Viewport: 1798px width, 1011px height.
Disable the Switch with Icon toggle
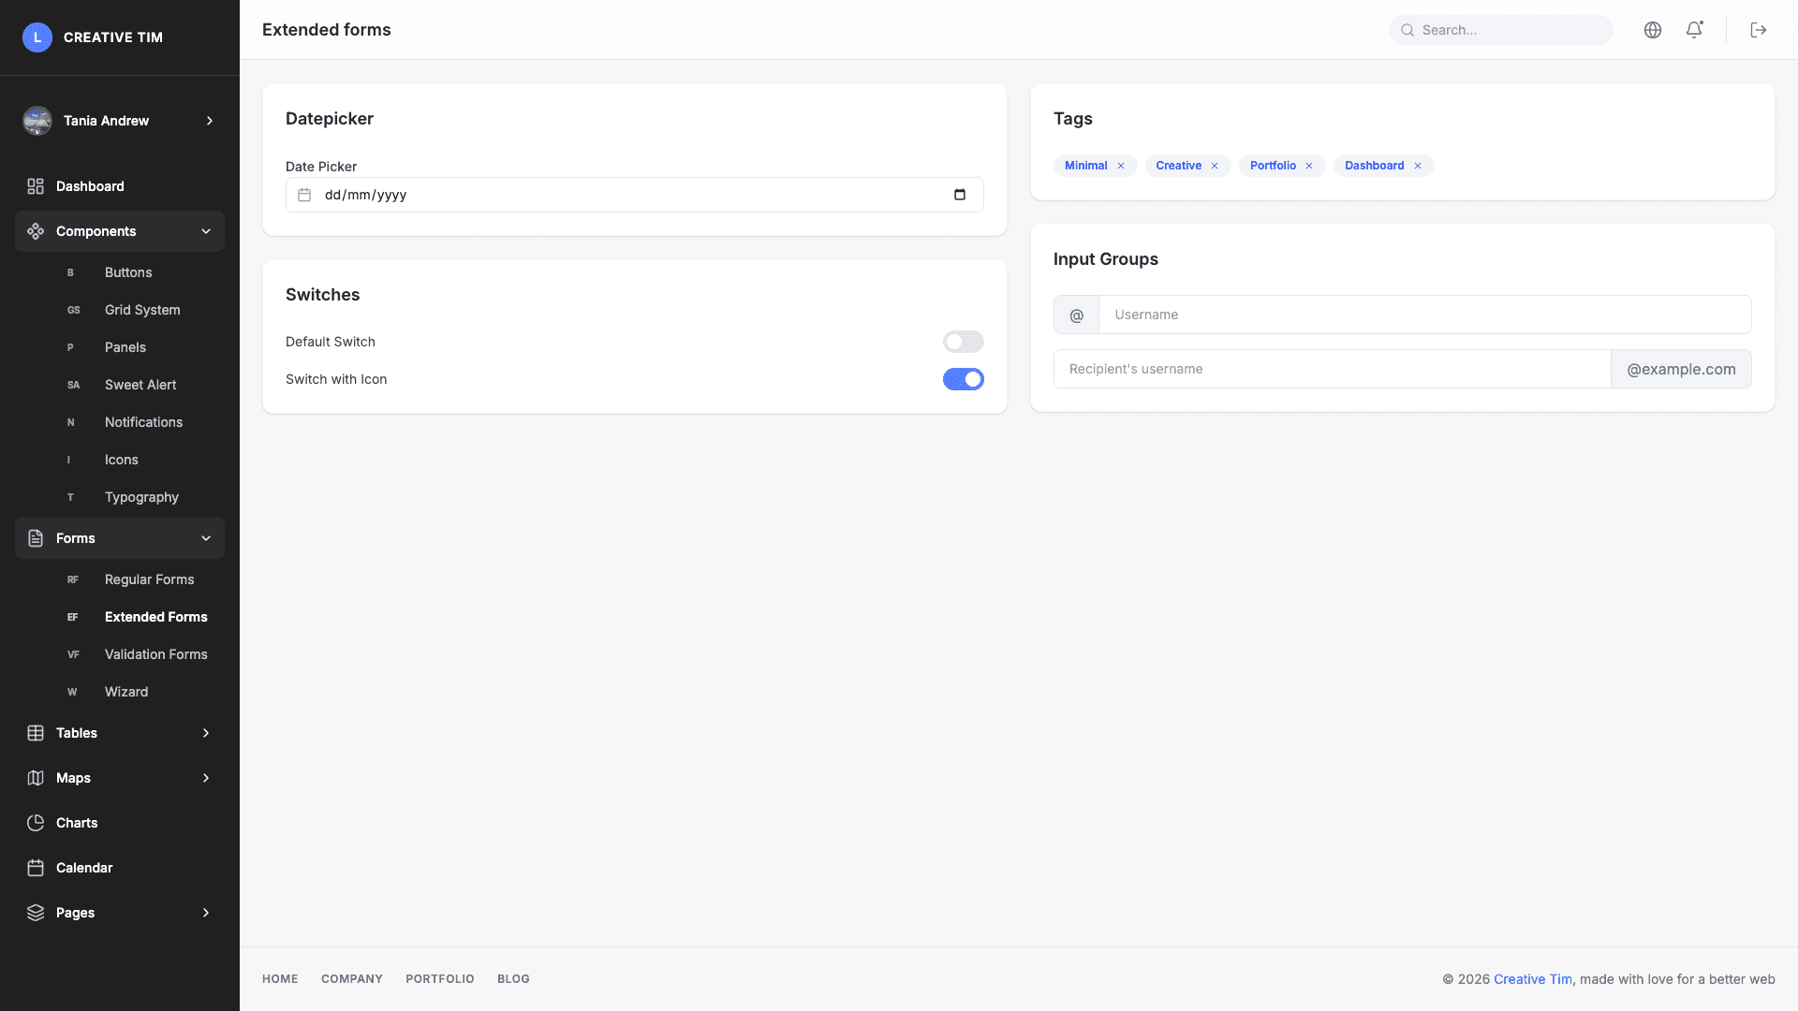[x=963, y=379]
